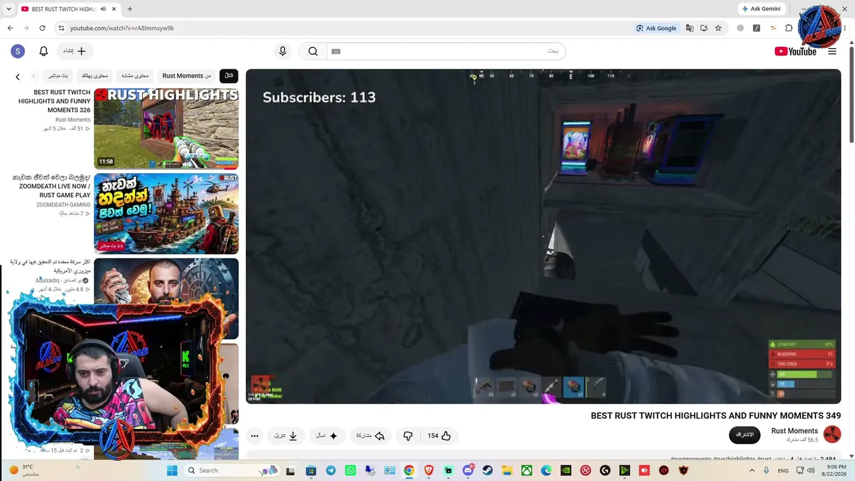
Task: Dislike the Rust highlights video
Action: tap(408, 436)
